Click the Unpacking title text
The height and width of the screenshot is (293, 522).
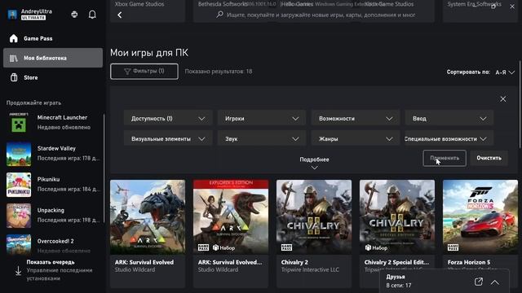point(51,210)
